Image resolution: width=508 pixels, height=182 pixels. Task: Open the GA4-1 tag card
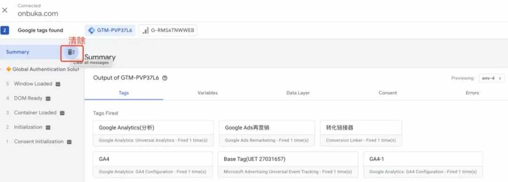(x=423, y=165)
